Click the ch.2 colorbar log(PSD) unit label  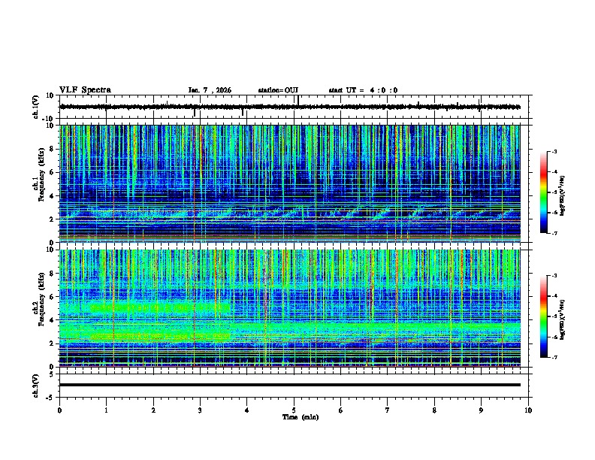(563, 319)
